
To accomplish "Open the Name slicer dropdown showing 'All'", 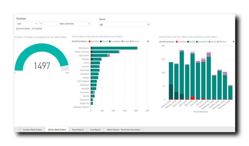I will point(125,24).
